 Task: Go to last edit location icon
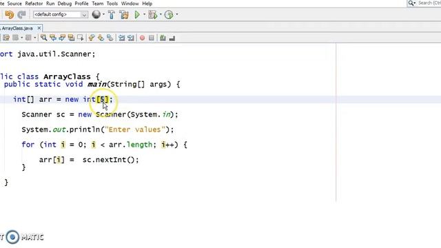pyautogui.click(x=6, y=38)
